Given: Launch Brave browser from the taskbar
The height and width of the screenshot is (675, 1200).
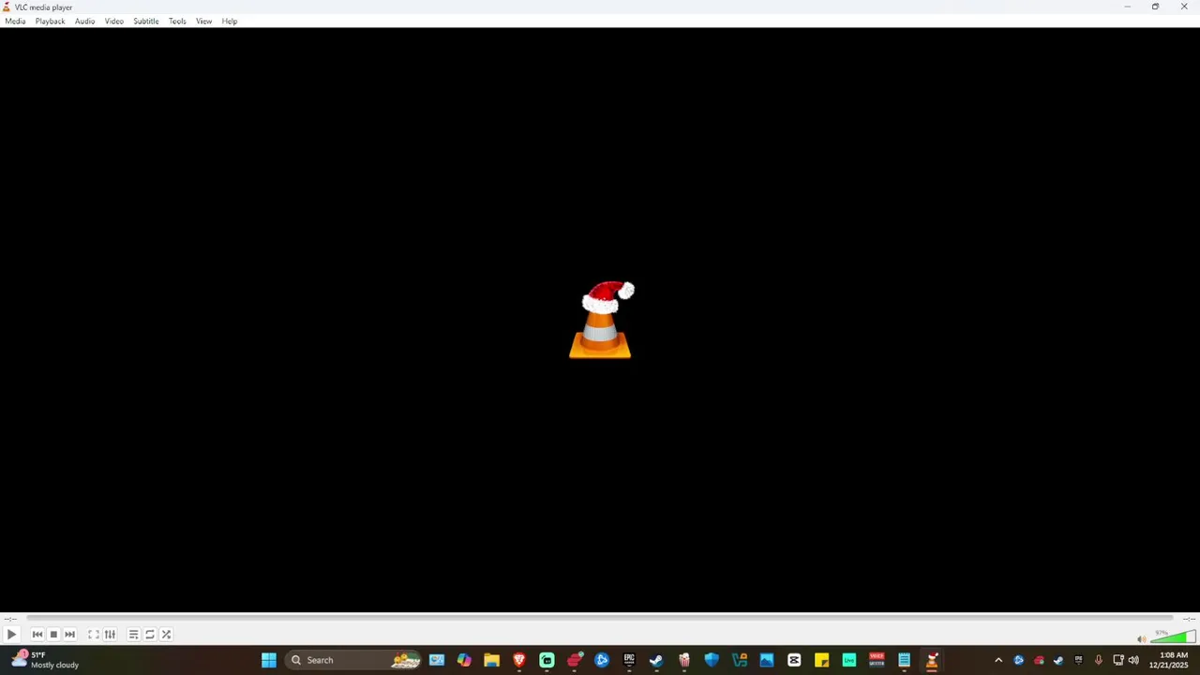Looking at the screenshot, I should pos(518,660).
